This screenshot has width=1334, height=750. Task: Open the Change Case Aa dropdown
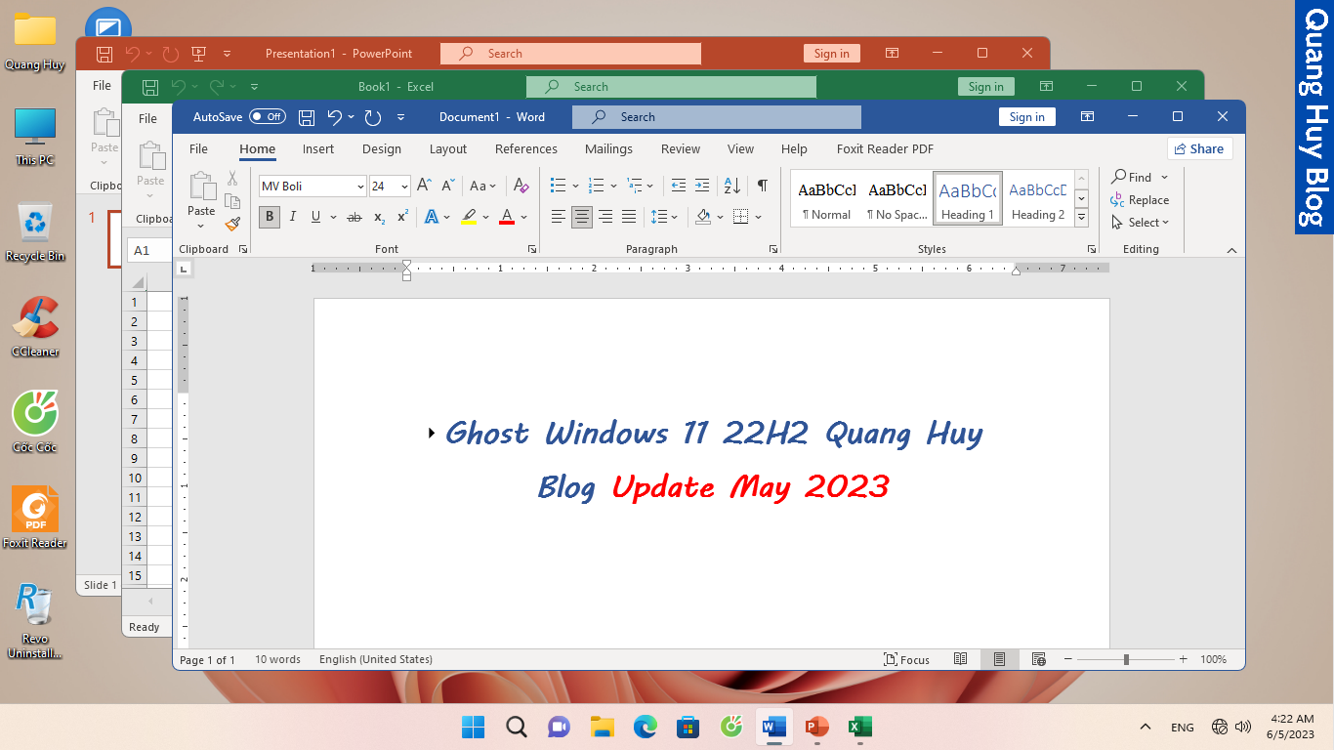(x=482, y=186)
